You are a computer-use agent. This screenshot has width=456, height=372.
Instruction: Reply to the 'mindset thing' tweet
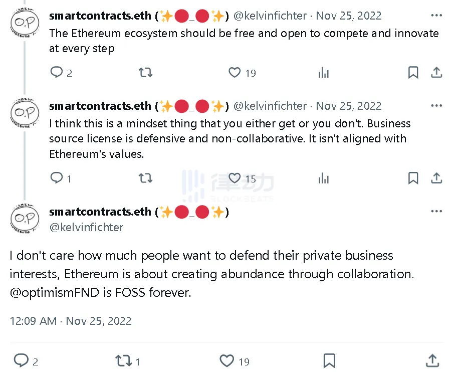(x=57, y=178)
